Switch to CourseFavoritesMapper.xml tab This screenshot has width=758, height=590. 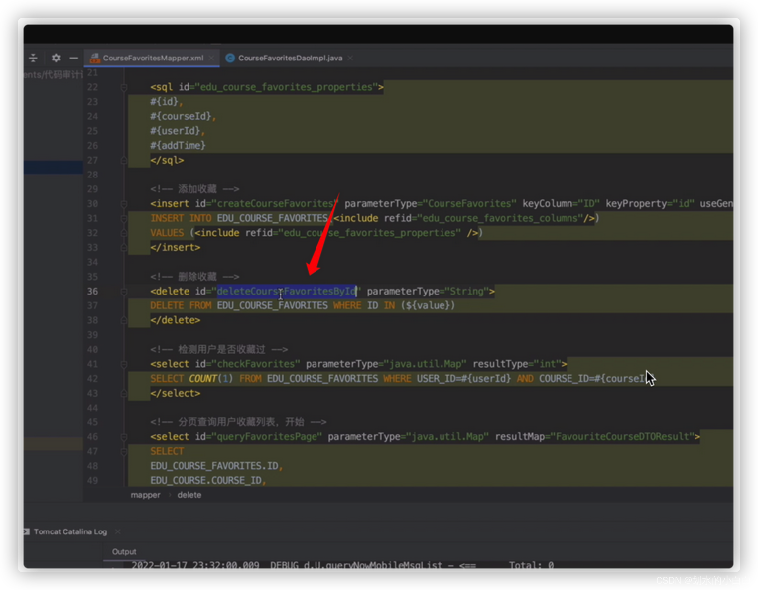(153, 58)
